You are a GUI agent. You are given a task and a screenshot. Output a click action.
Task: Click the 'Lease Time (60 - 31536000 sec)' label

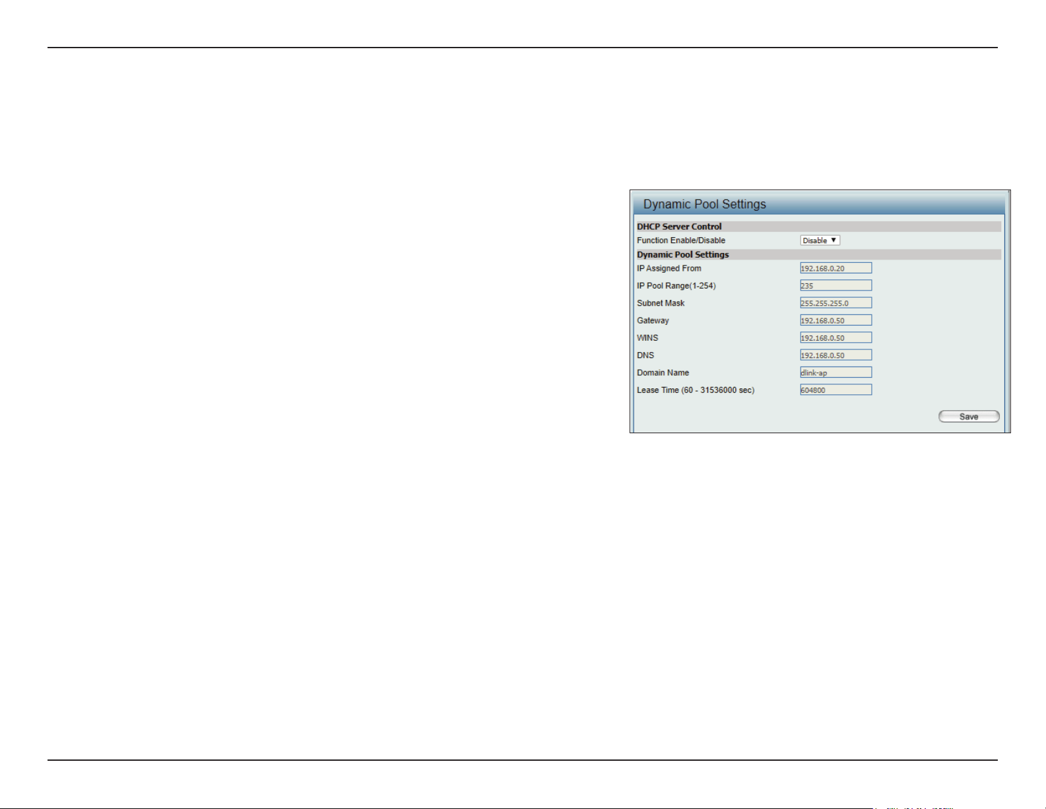[x=696, y=390]
